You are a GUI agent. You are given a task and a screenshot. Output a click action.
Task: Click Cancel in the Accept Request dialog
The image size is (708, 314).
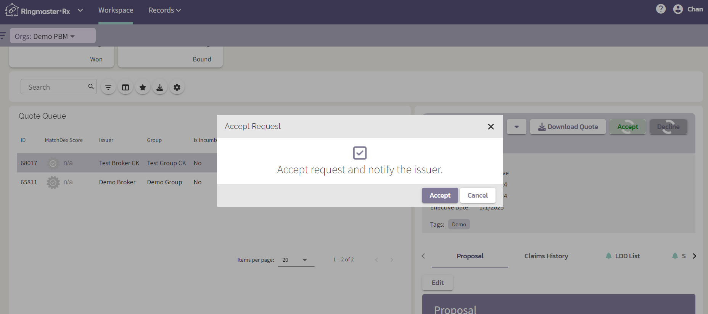tap(477, 195)
